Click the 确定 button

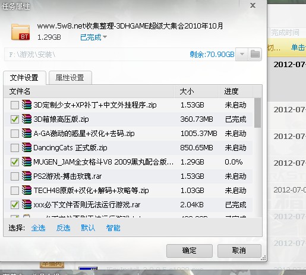tap(190, 251)
